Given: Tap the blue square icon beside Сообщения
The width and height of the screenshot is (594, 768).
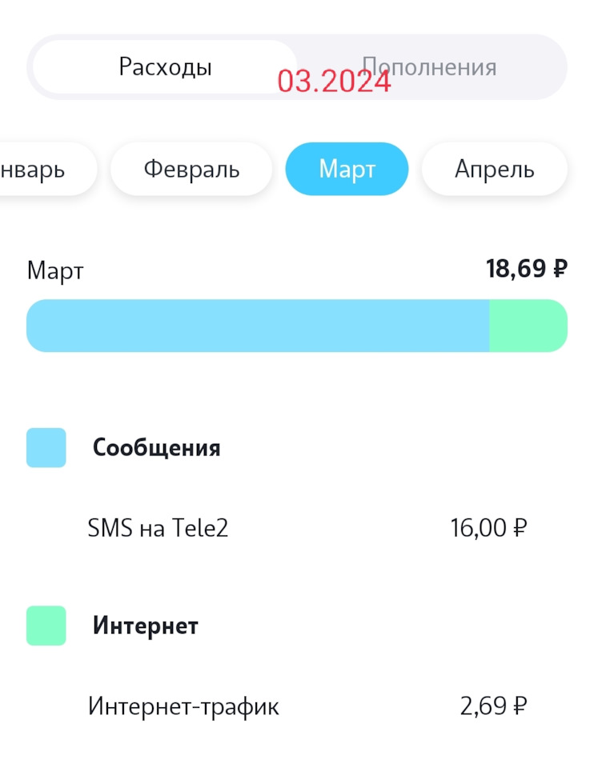Looking at the screenshot, I should coord(46,447).
